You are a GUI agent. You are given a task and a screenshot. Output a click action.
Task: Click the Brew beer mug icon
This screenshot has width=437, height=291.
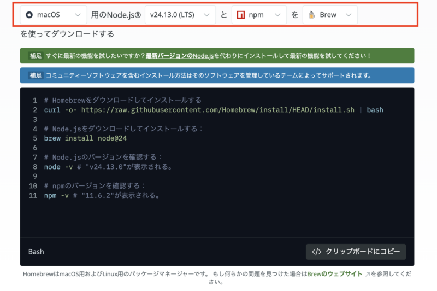tap(311, 15)
